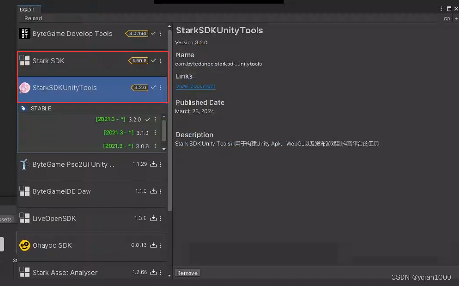Image resolution: width=459 pixels, height=286 pixels.
Task: Click the StarkSDKUnityTools pink icon
Action: click(24, 88)
